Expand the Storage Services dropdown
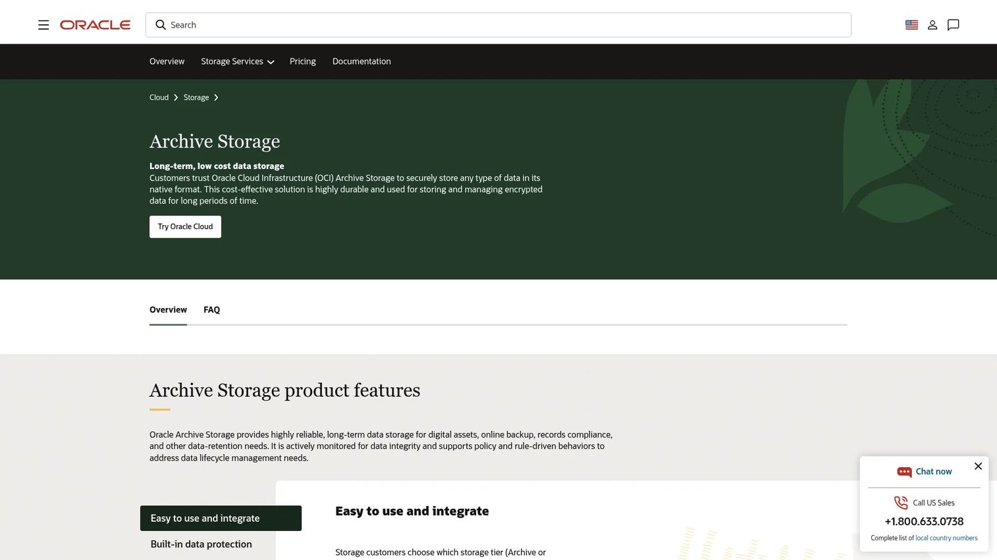The width and height of the screenshot is (997, 560). coord(238,61)
